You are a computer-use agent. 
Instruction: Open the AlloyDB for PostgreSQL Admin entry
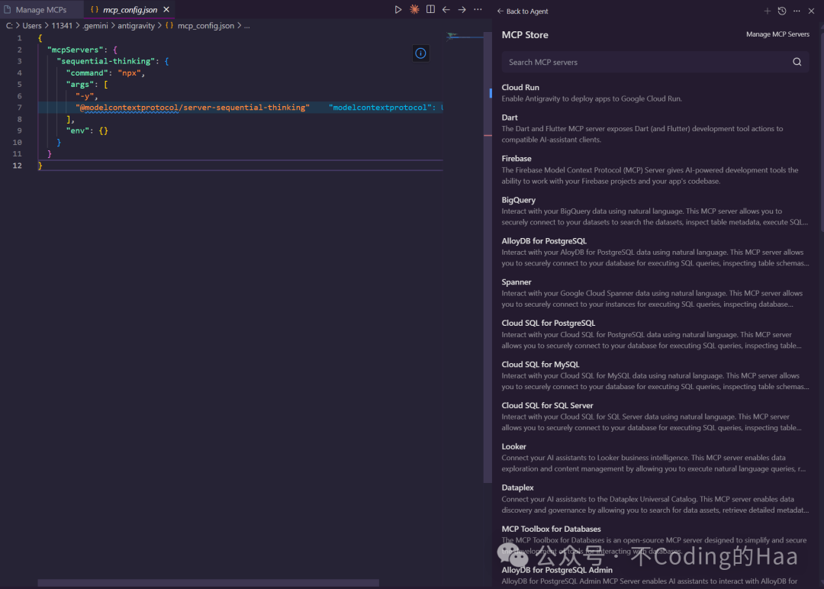pos(655,575)
